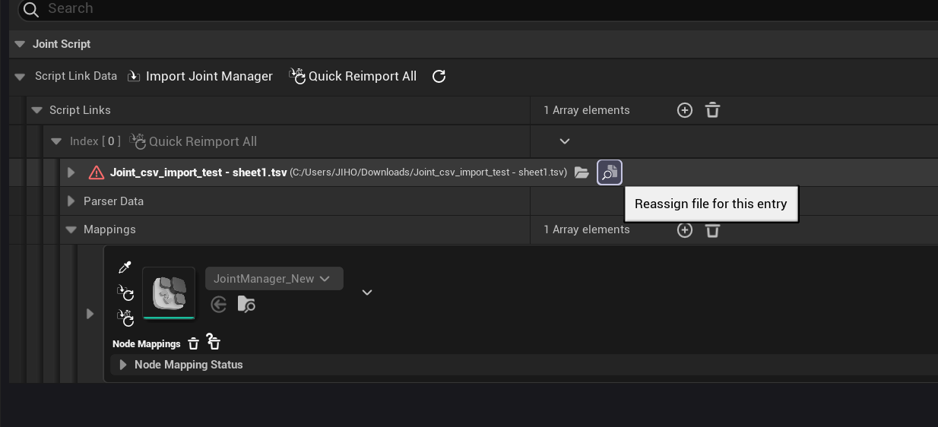
Task: Click trash icon in Mappings row
Action: pyautogui.click(x=712, y=229)
